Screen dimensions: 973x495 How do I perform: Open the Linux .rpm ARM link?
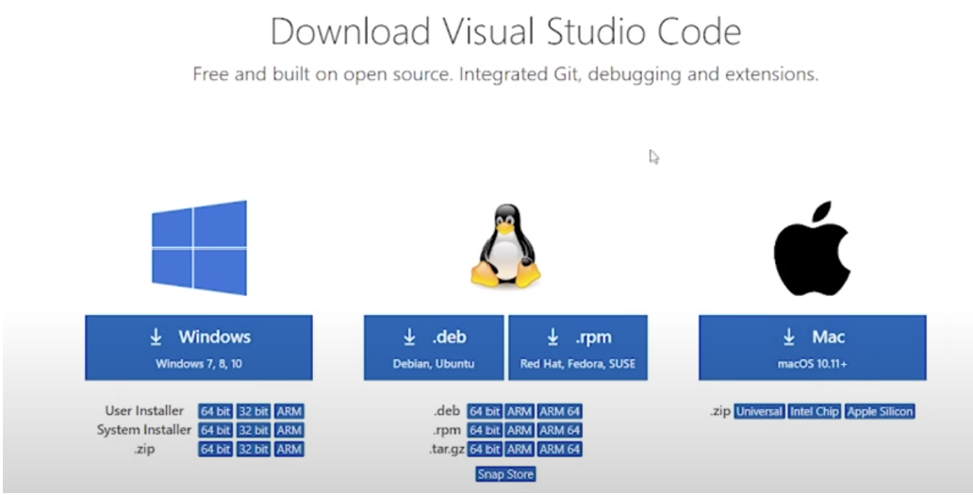519,430
